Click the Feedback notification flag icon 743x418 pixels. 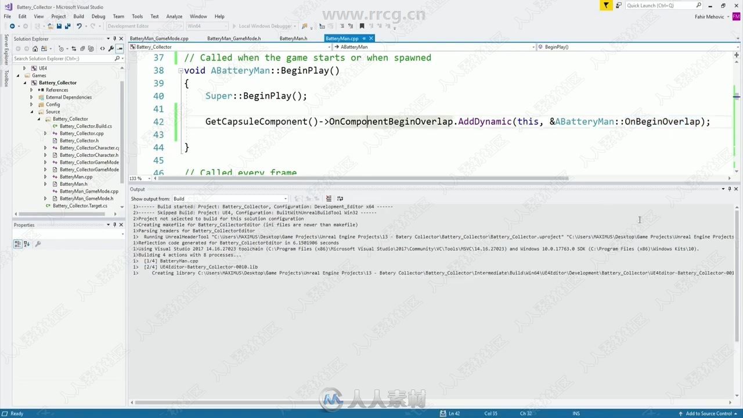pos(606,5)
